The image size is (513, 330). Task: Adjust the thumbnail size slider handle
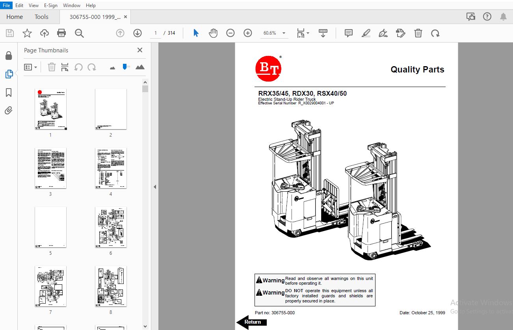point(126,67)
